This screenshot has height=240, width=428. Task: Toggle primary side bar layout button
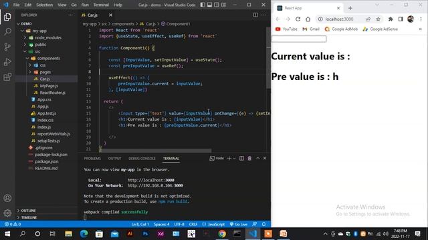[203, 5]
